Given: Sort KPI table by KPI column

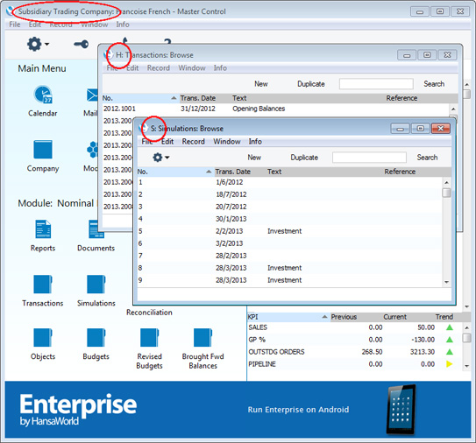Looking at the screenshot, I should [288, 317].
